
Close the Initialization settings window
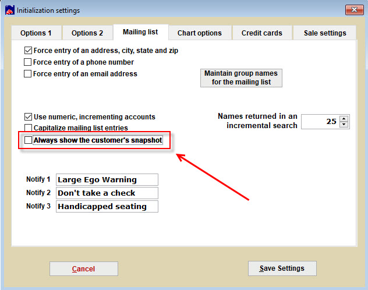(355, 10)
